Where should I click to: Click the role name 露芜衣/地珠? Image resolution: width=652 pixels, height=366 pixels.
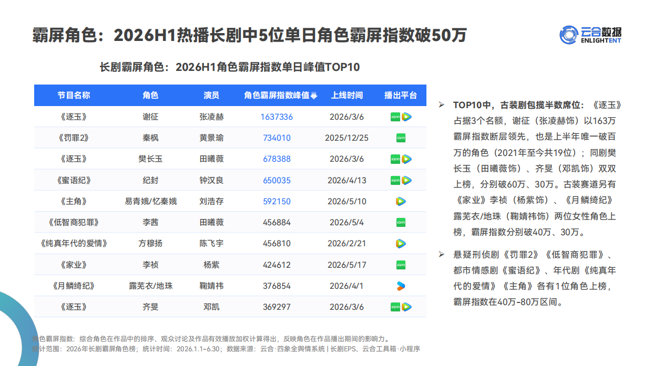pyautogui.click(x=150, y=286)
